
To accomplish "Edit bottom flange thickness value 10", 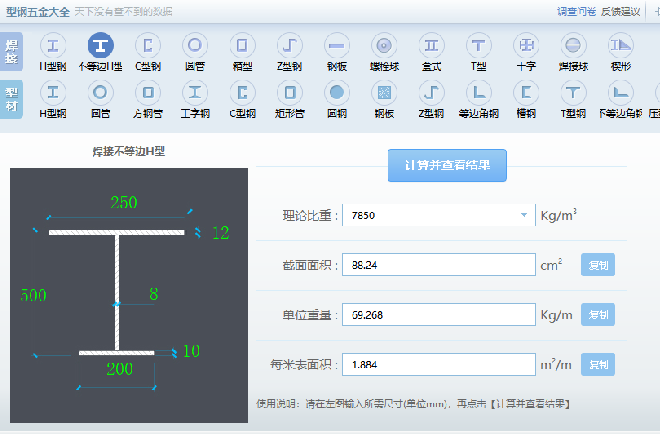I will click(191, 351).
